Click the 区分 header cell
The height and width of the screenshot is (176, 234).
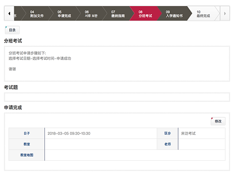pyautogui.click(x=167, y=133)
